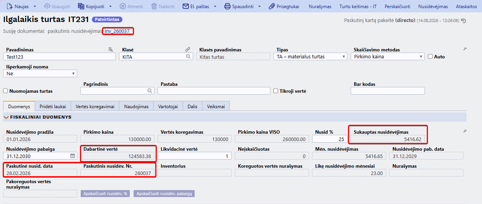Open the Tipas dropdown

311,56
